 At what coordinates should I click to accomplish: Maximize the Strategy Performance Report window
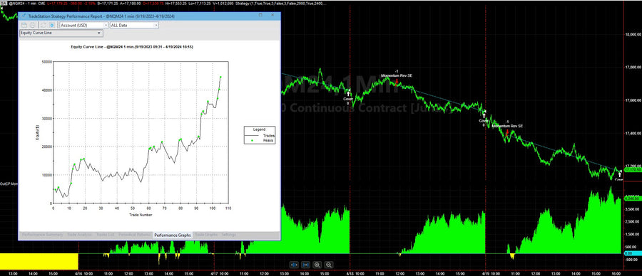pos(260,15)
